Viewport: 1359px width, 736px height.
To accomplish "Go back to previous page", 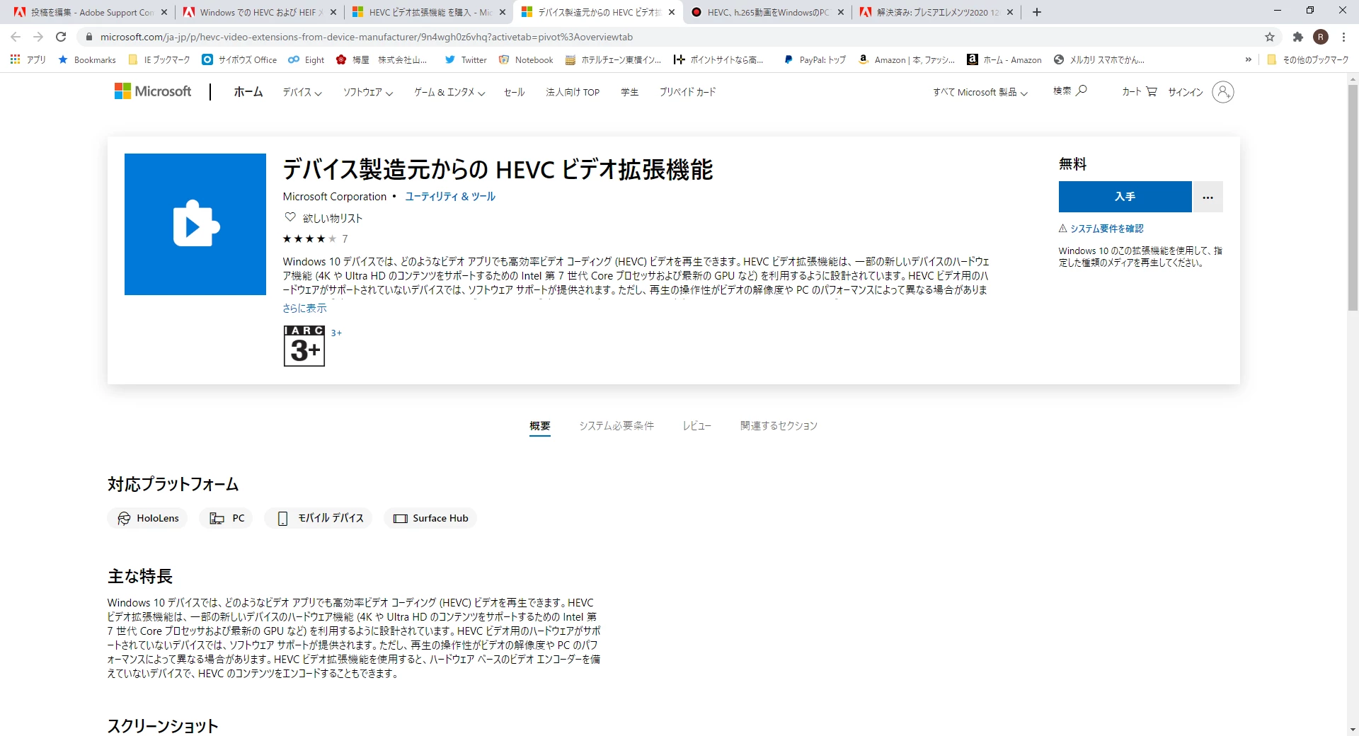I will [16, 37].
